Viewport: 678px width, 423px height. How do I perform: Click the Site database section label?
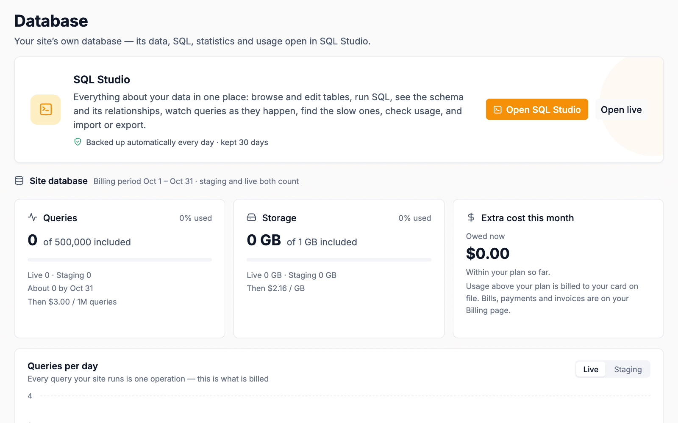click(x=58, y=181)
